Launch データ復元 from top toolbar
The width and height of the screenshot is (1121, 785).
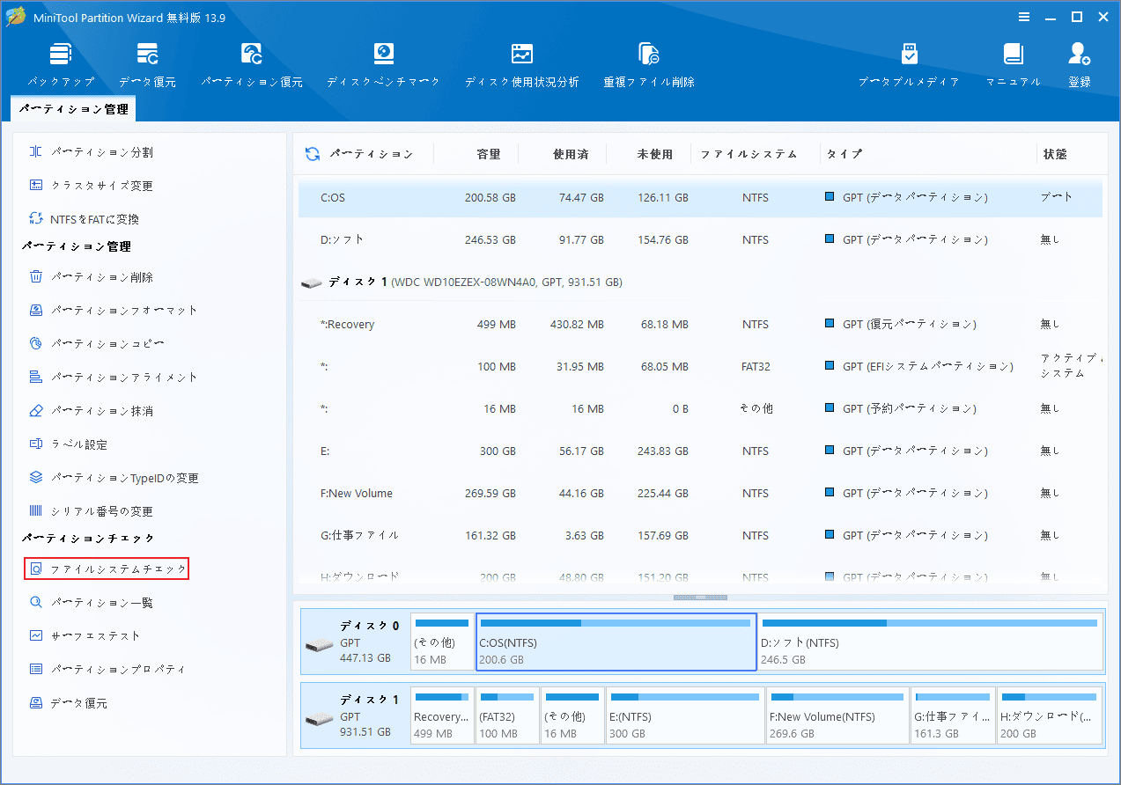[147, 65]
